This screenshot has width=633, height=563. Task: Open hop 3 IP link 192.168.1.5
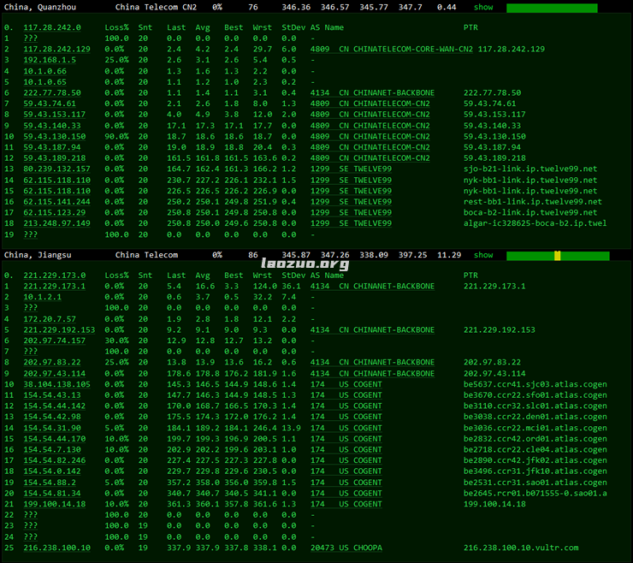pos(51,60)
